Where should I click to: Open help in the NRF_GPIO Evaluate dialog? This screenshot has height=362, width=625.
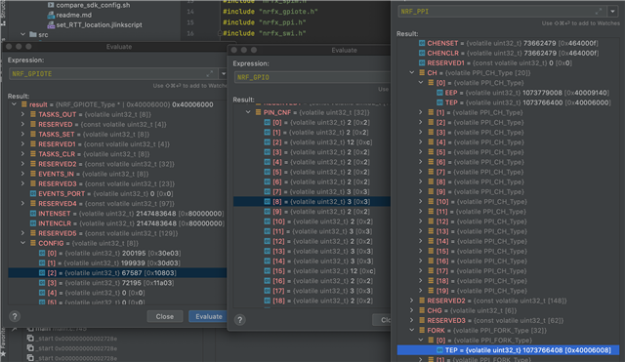[239, 320]
